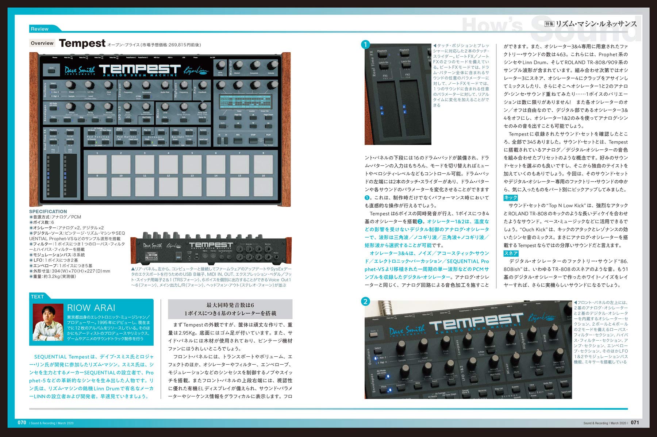Toggle the 4 Pole lowpass switch

(138, 96)
